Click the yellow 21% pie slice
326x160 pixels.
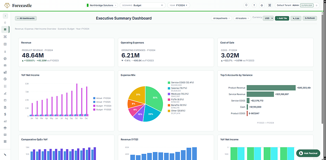137,94
